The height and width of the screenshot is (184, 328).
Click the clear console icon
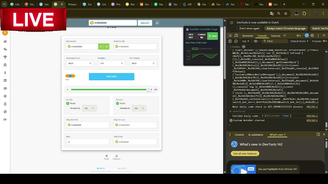coord(236,41)
